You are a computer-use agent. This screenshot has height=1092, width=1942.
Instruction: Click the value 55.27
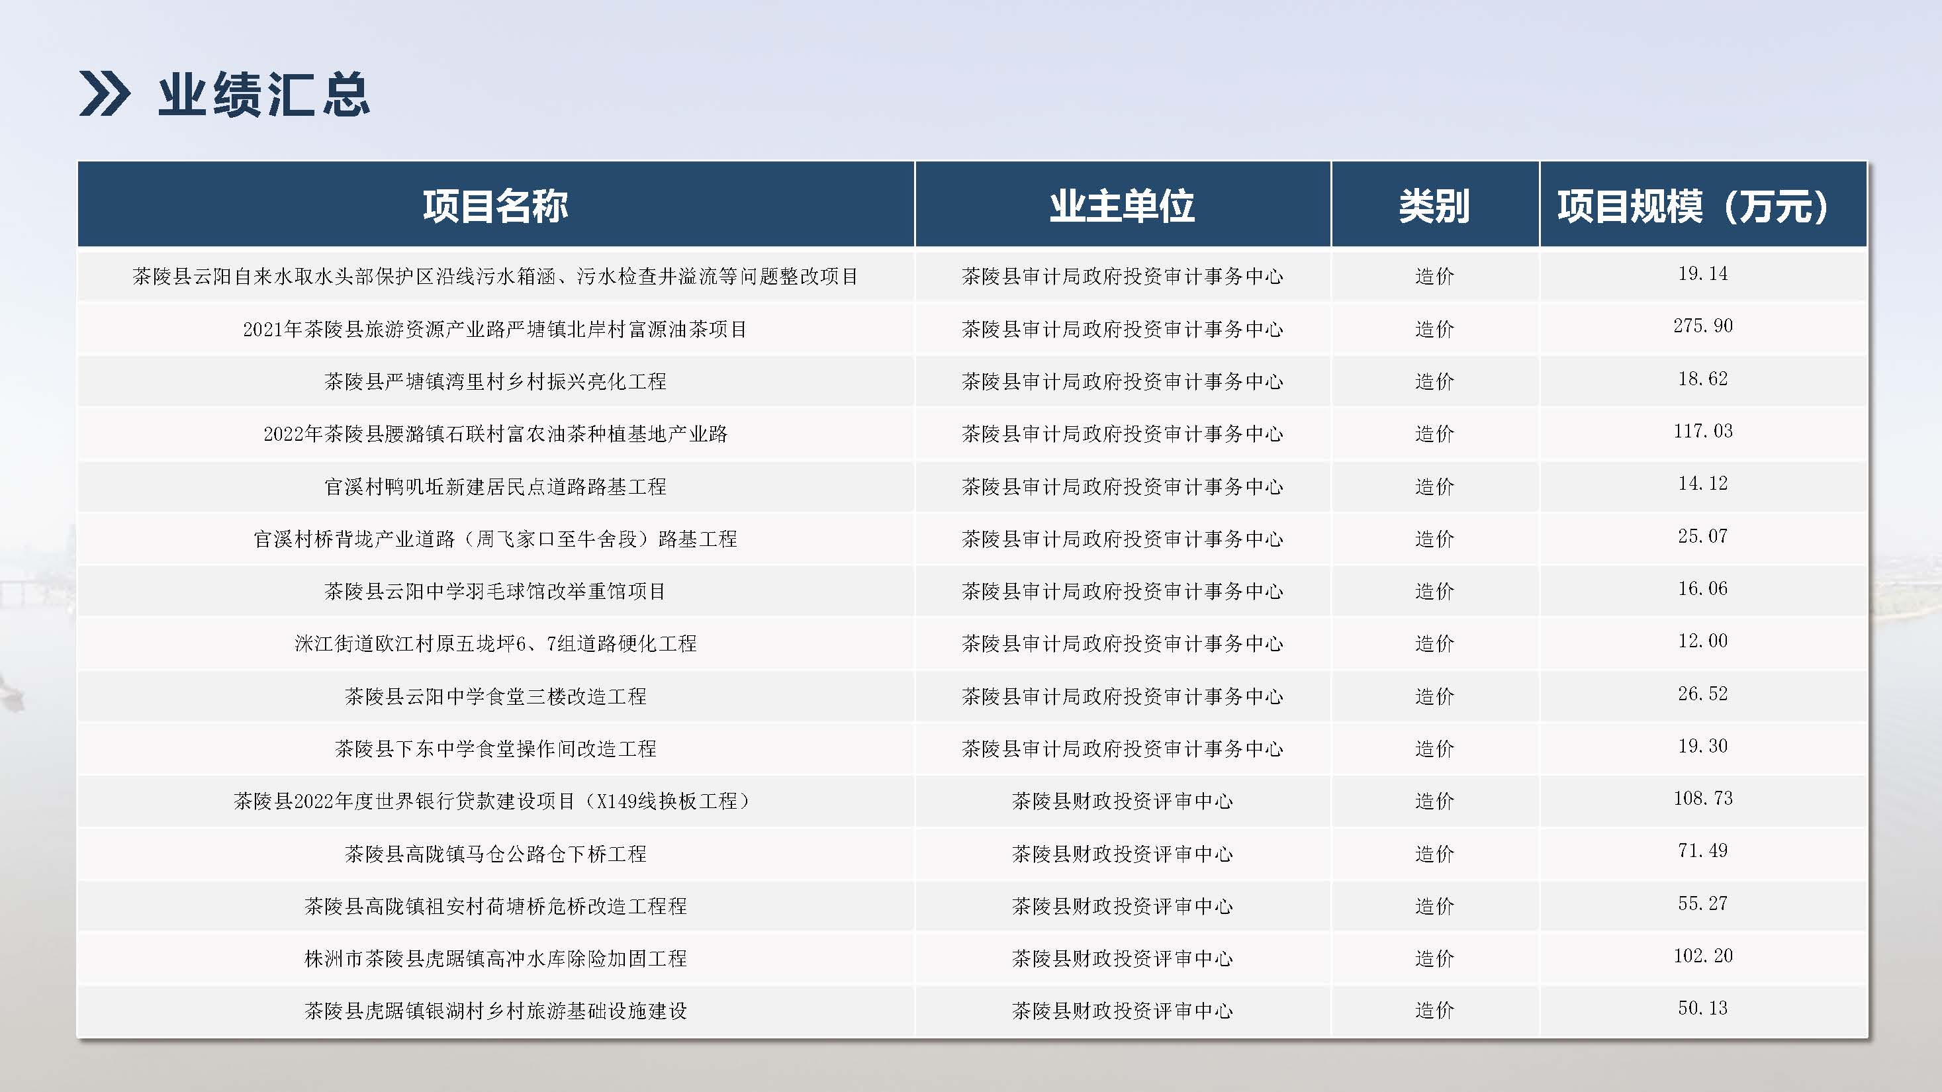point(1703,903)
